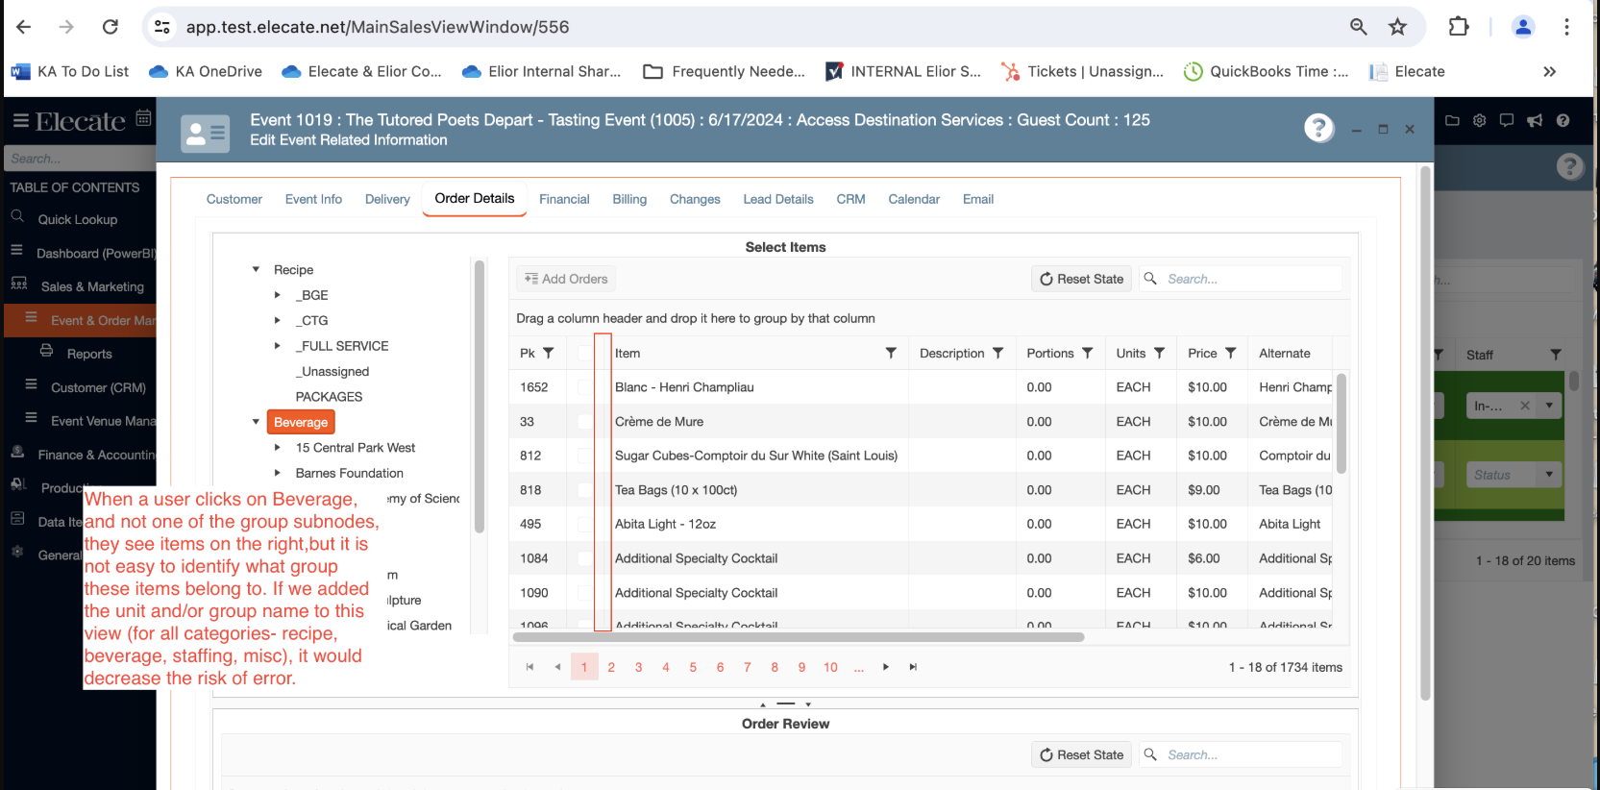
Task: Tick the checkbox for Crème de Mure row
Action: 584,422
